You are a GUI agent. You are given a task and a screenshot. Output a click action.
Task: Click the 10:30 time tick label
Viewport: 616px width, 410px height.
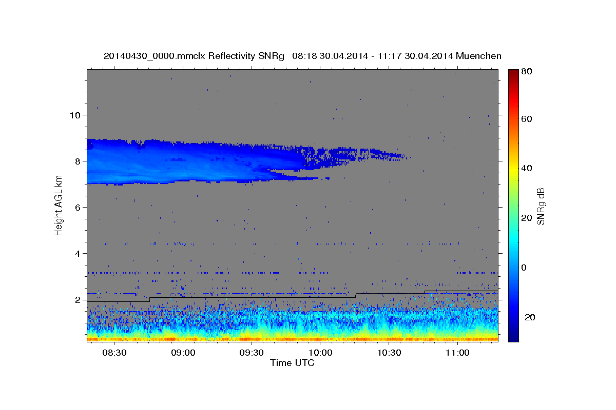[x=389, y=353]
